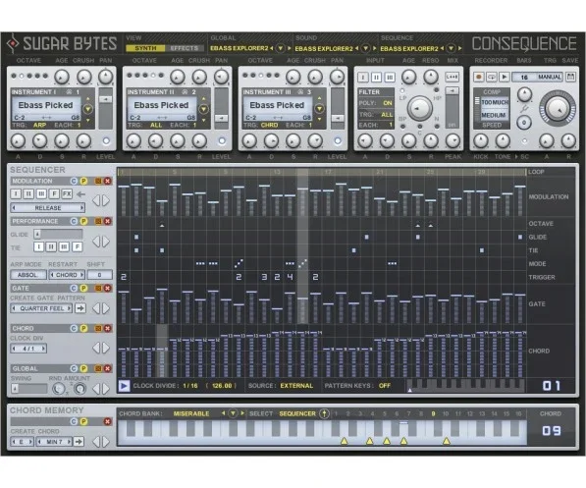Adjust the Glide slider
Screen dimensions: 586x488
pos(58,235)
